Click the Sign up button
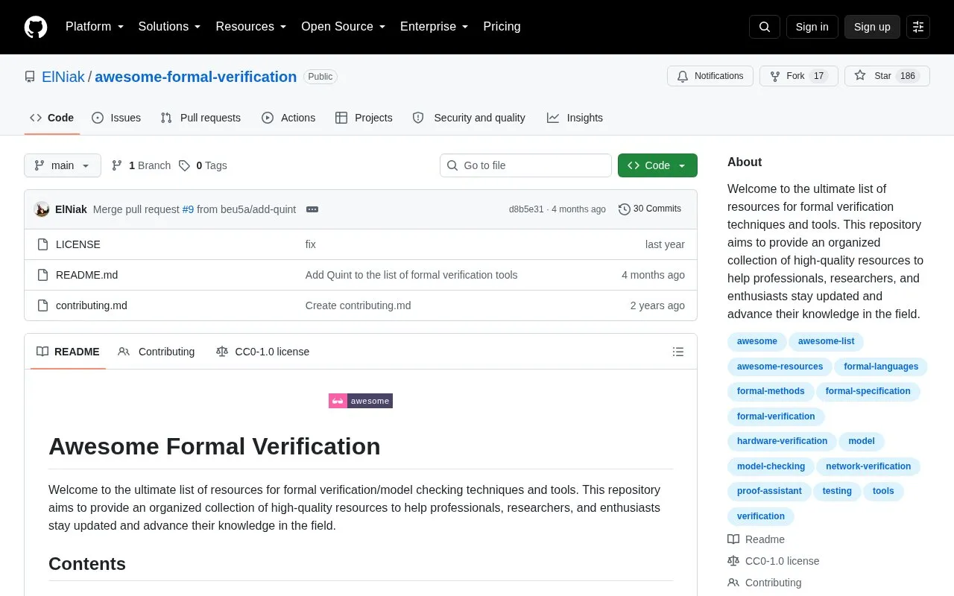The width and height of the screenshot is (954, 596). [x=872, y=27]
